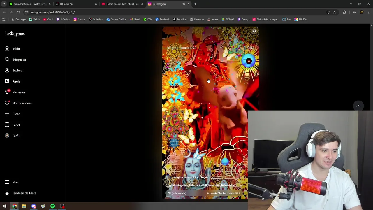Open Paint palette app from taskbar
The image size is (373, 210).
43,206
